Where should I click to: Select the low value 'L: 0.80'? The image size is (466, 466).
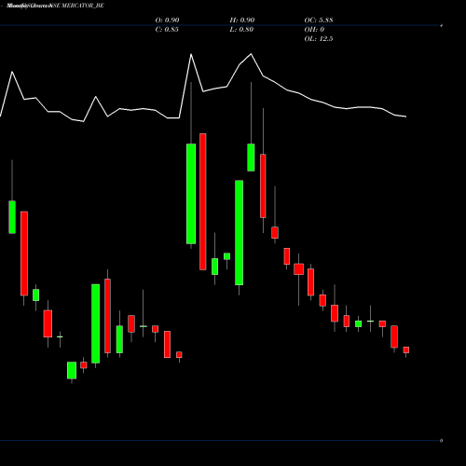tap(241, 29)
